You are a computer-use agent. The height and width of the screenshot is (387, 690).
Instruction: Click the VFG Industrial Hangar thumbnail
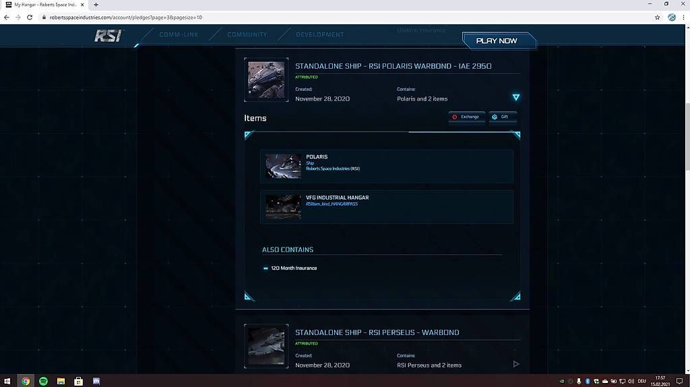click(x=284, y=207)
